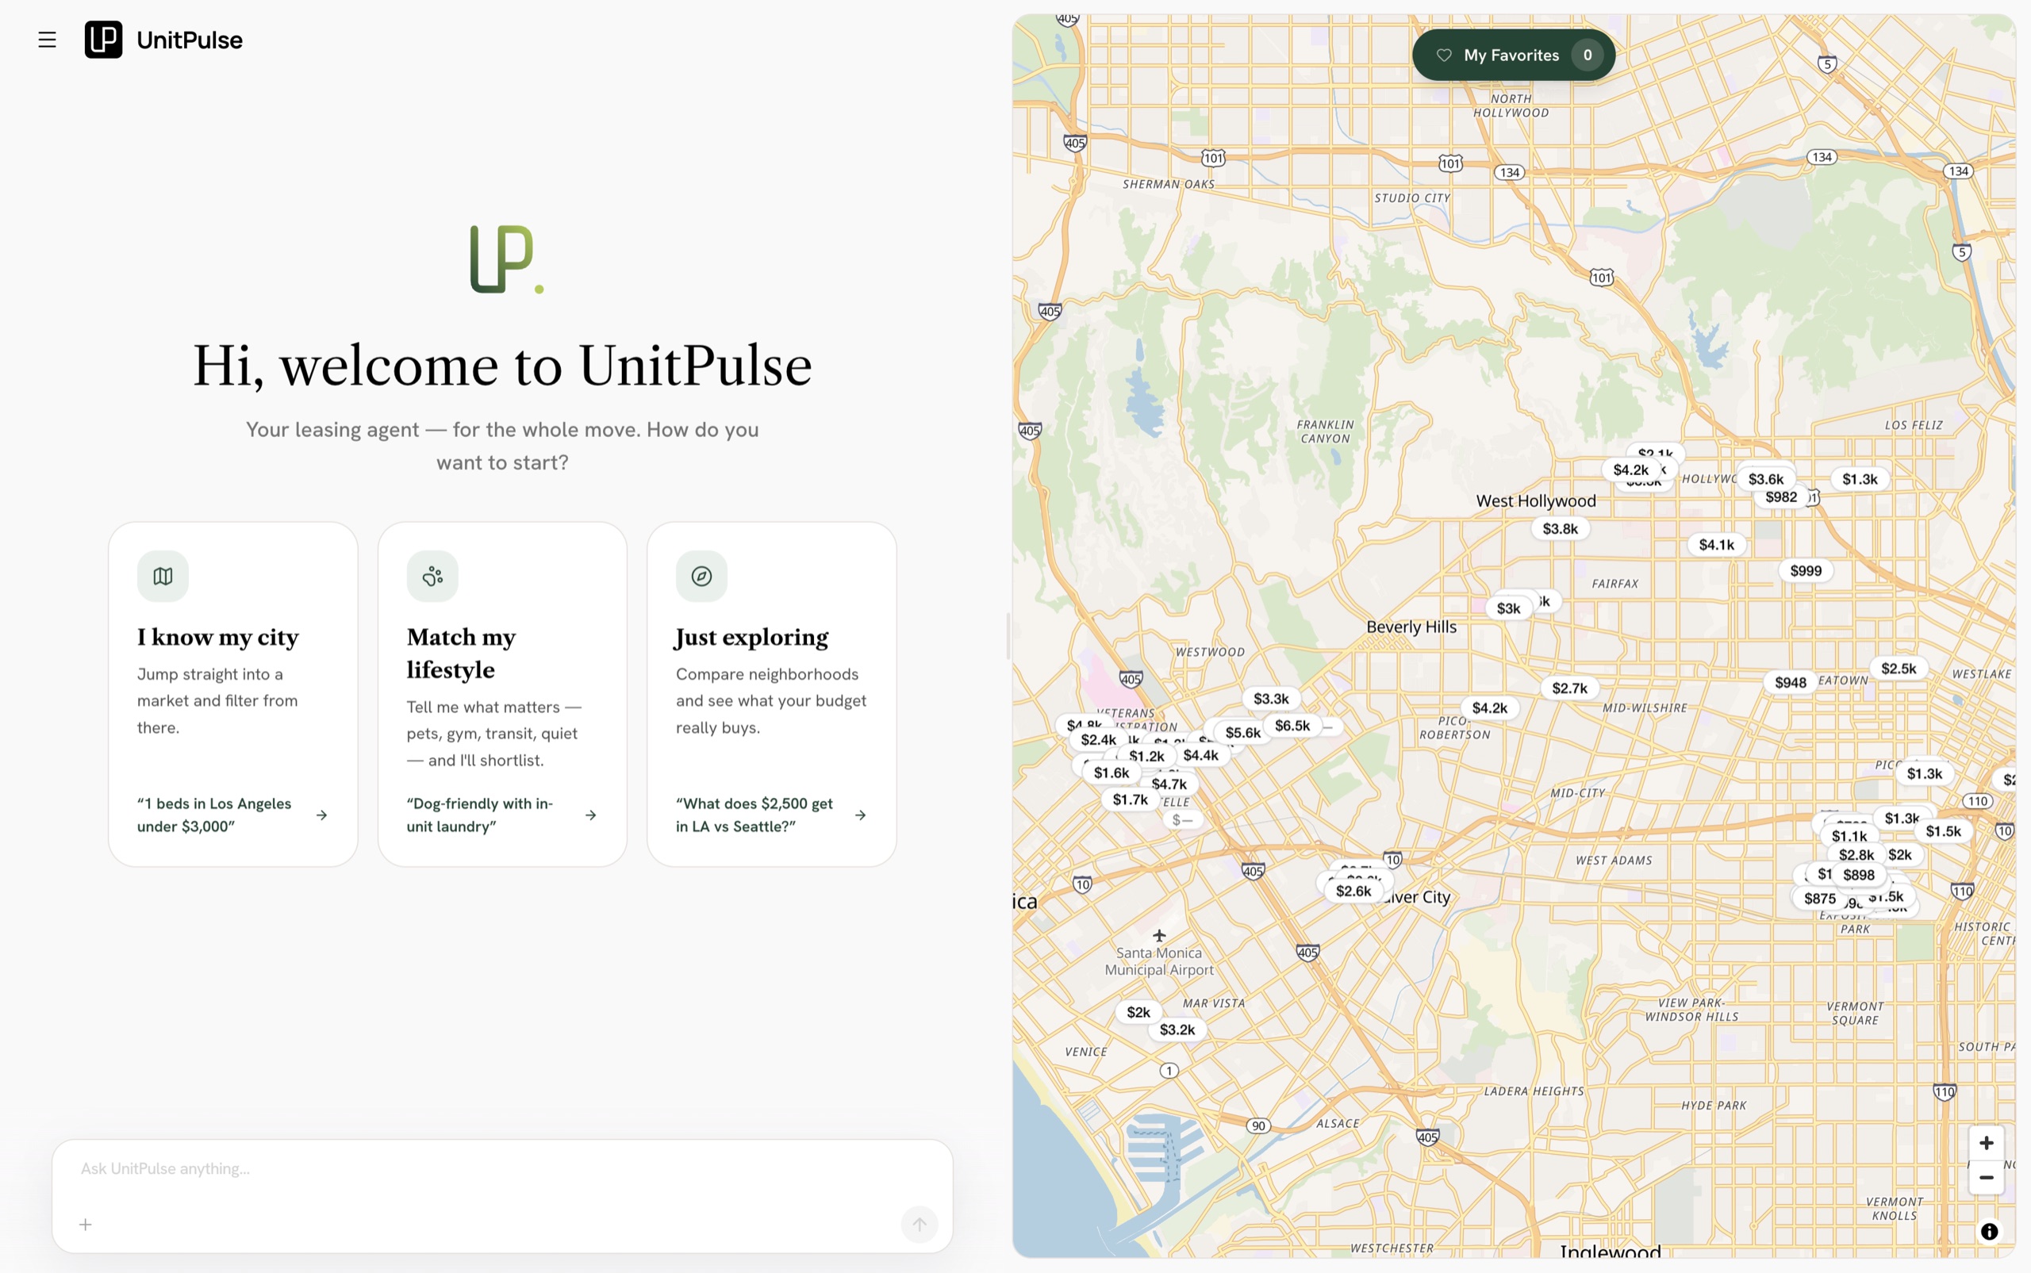
Task: Click the $3k marker near Beverly Hills
Action: (x=1508, y=608)
